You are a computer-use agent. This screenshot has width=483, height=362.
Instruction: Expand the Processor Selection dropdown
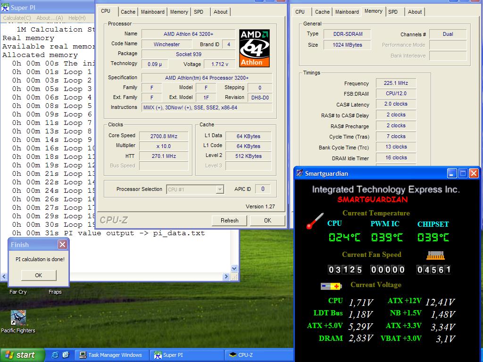click(220, 189)
